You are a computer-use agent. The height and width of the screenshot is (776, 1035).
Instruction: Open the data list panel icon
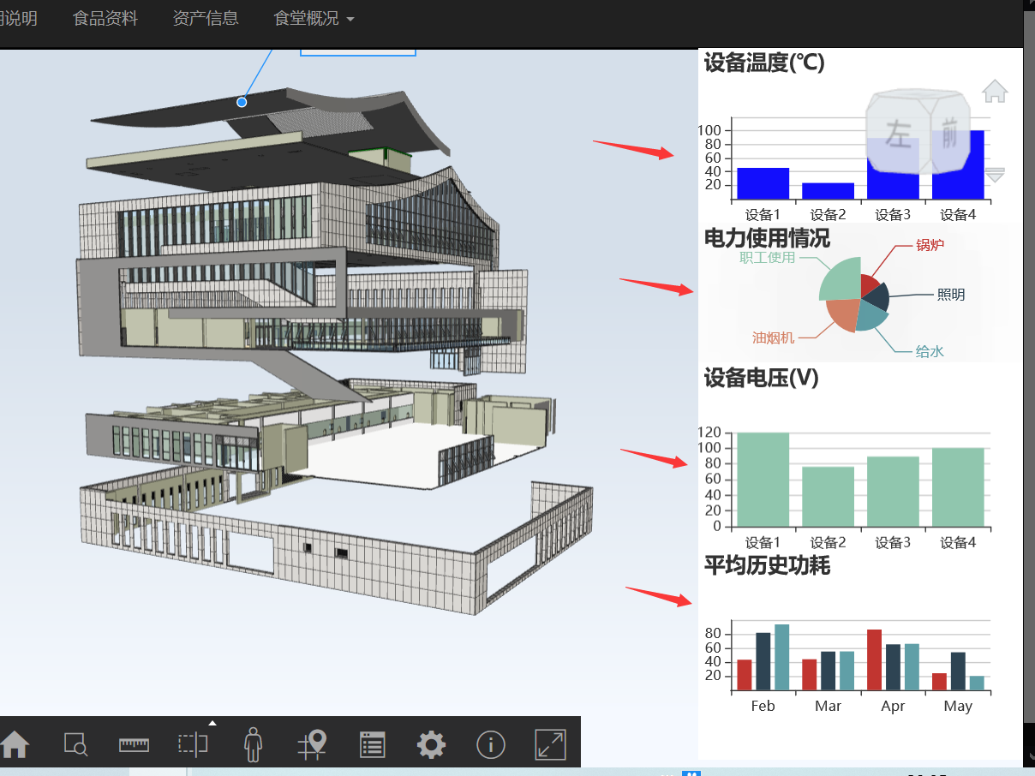pyautogui.click(x=372, y=744)
